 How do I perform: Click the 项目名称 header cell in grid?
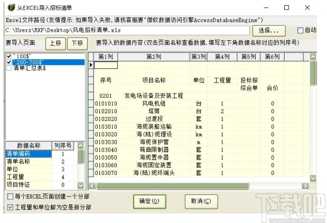click(x=154, y=80)
